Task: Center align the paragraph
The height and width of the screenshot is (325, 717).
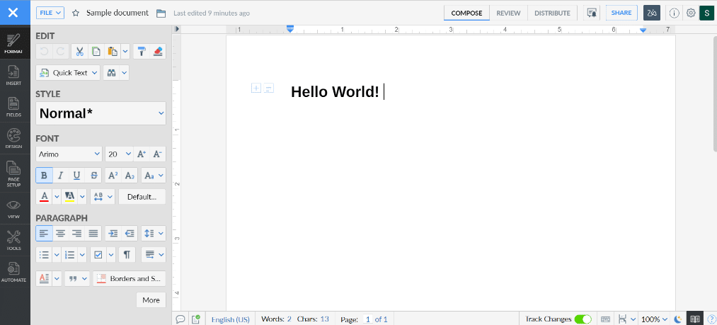Action: (61, 233)
